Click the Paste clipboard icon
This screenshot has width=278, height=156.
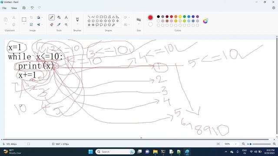tap(6, 19)
